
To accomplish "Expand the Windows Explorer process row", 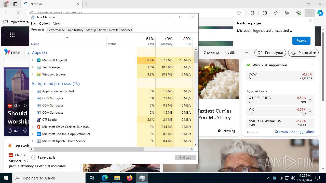I will pos(32,74).
